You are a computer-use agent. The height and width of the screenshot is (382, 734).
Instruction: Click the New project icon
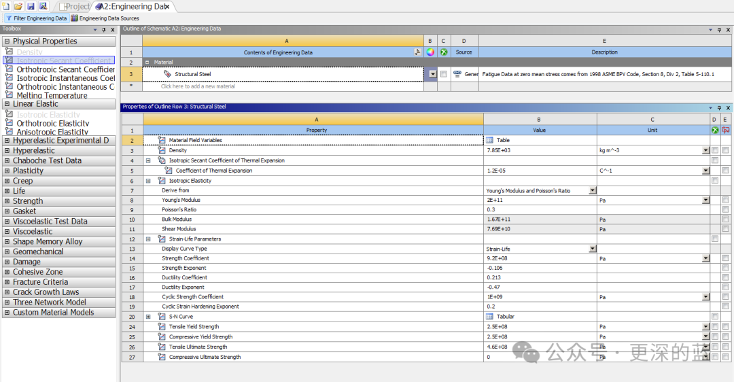point(6,5)
